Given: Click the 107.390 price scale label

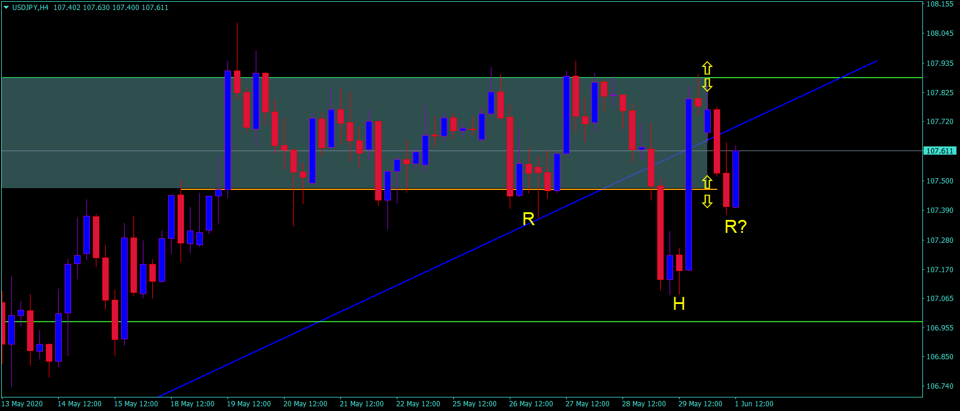Looking at the screenshot, I should (x=939, y=210).
